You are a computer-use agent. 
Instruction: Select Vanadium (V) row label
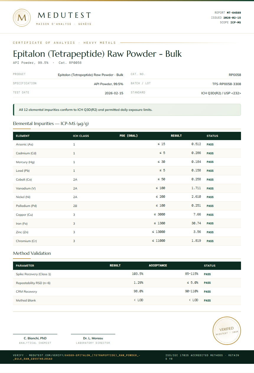26,188
